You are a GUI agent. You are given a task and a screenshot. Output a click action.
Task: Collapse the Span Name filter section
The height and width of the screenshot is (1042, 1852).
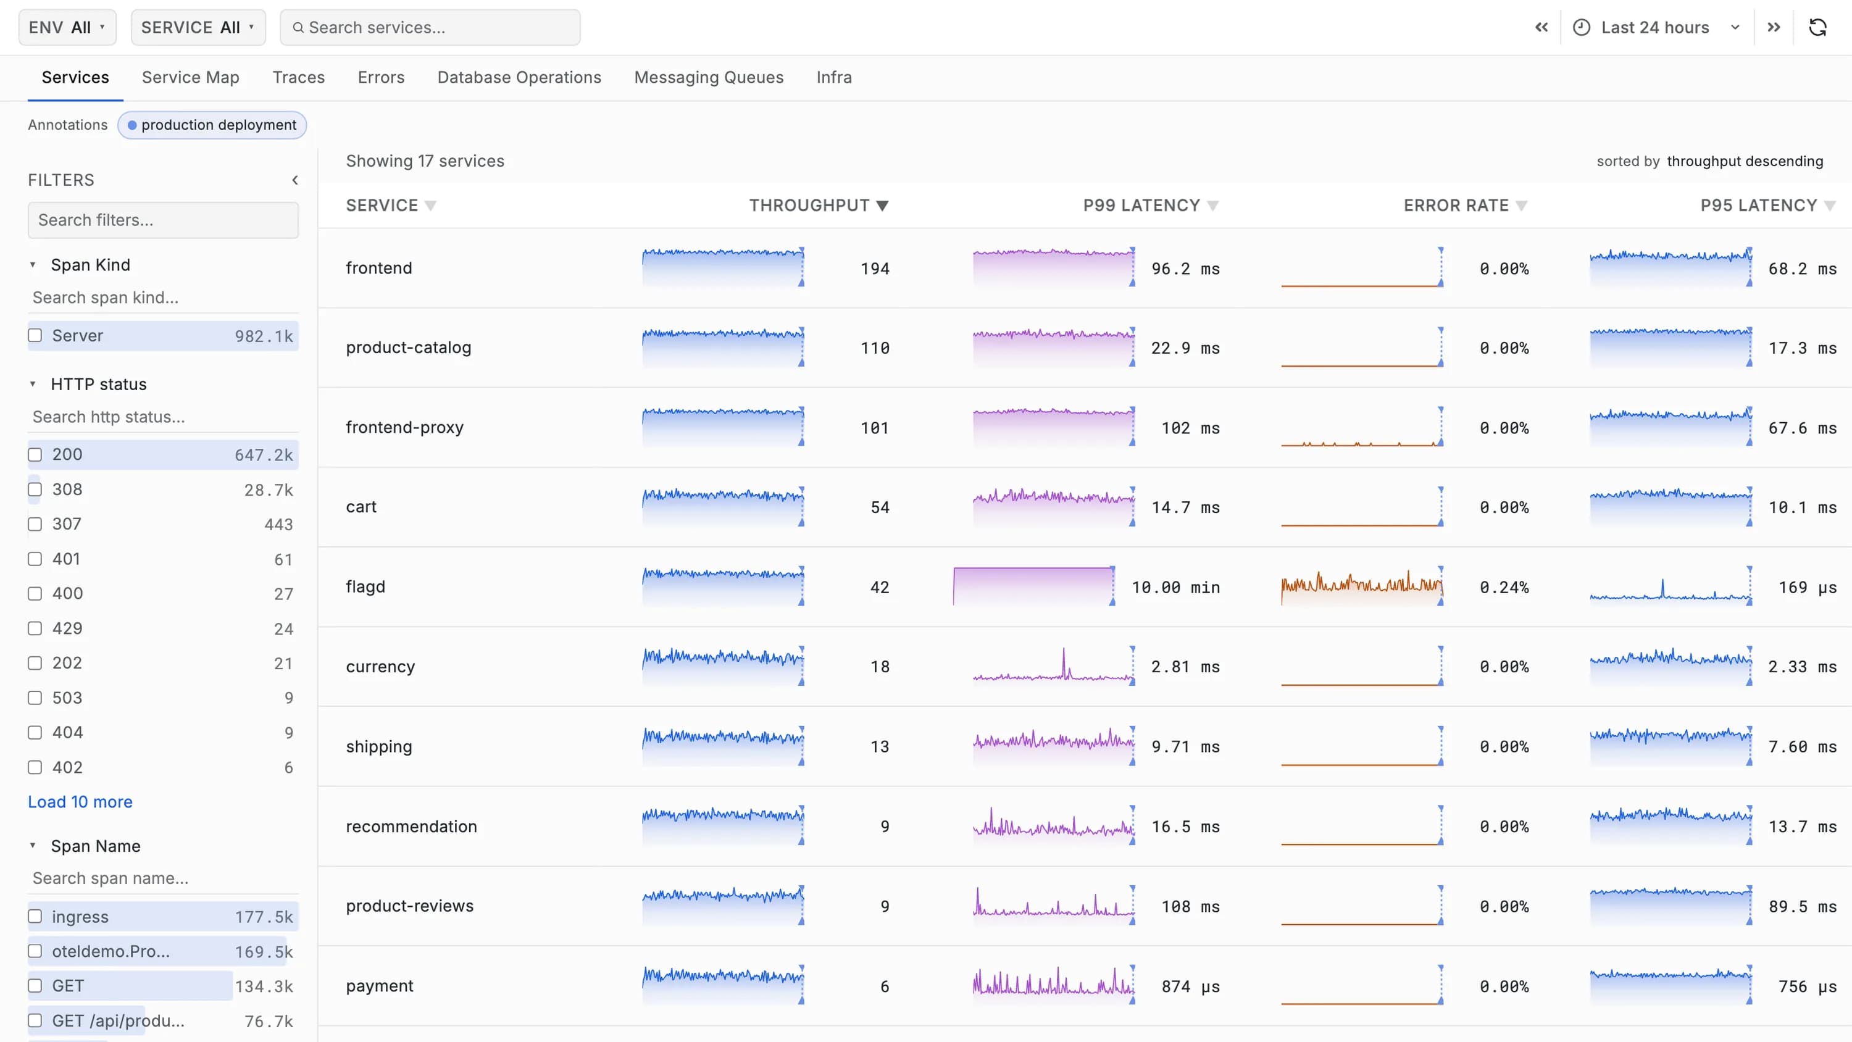coord(32,846)
